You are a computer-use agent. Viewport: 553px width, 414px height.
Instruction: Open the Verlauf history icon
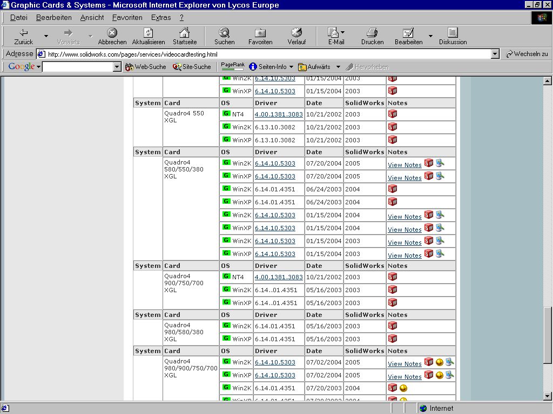pos(296,33)
